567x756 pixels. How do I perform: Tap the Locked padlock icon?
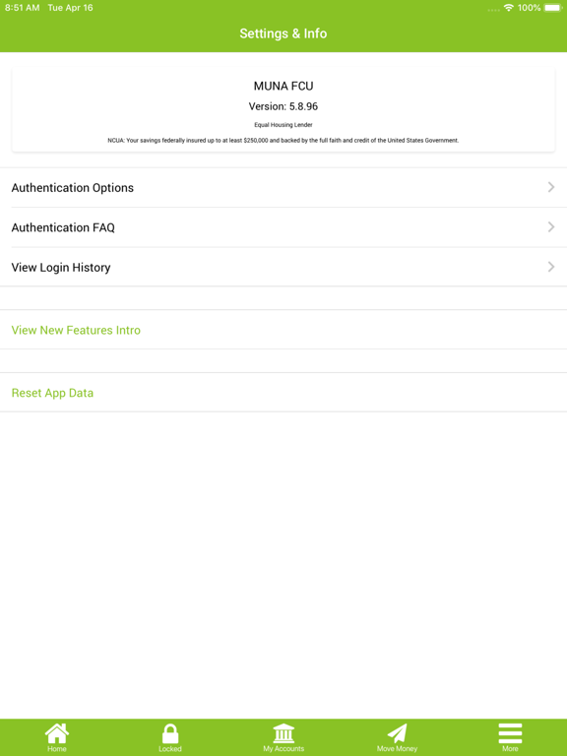point(170,733)
